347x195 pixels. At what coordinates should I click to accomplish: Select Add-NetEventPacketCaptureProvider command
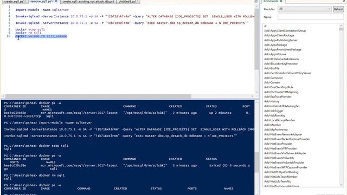tap(287, 139)
